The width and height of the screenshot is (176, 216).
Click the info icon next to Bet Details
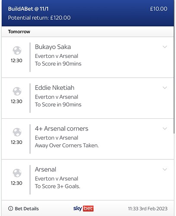click(x=10, y=208)
